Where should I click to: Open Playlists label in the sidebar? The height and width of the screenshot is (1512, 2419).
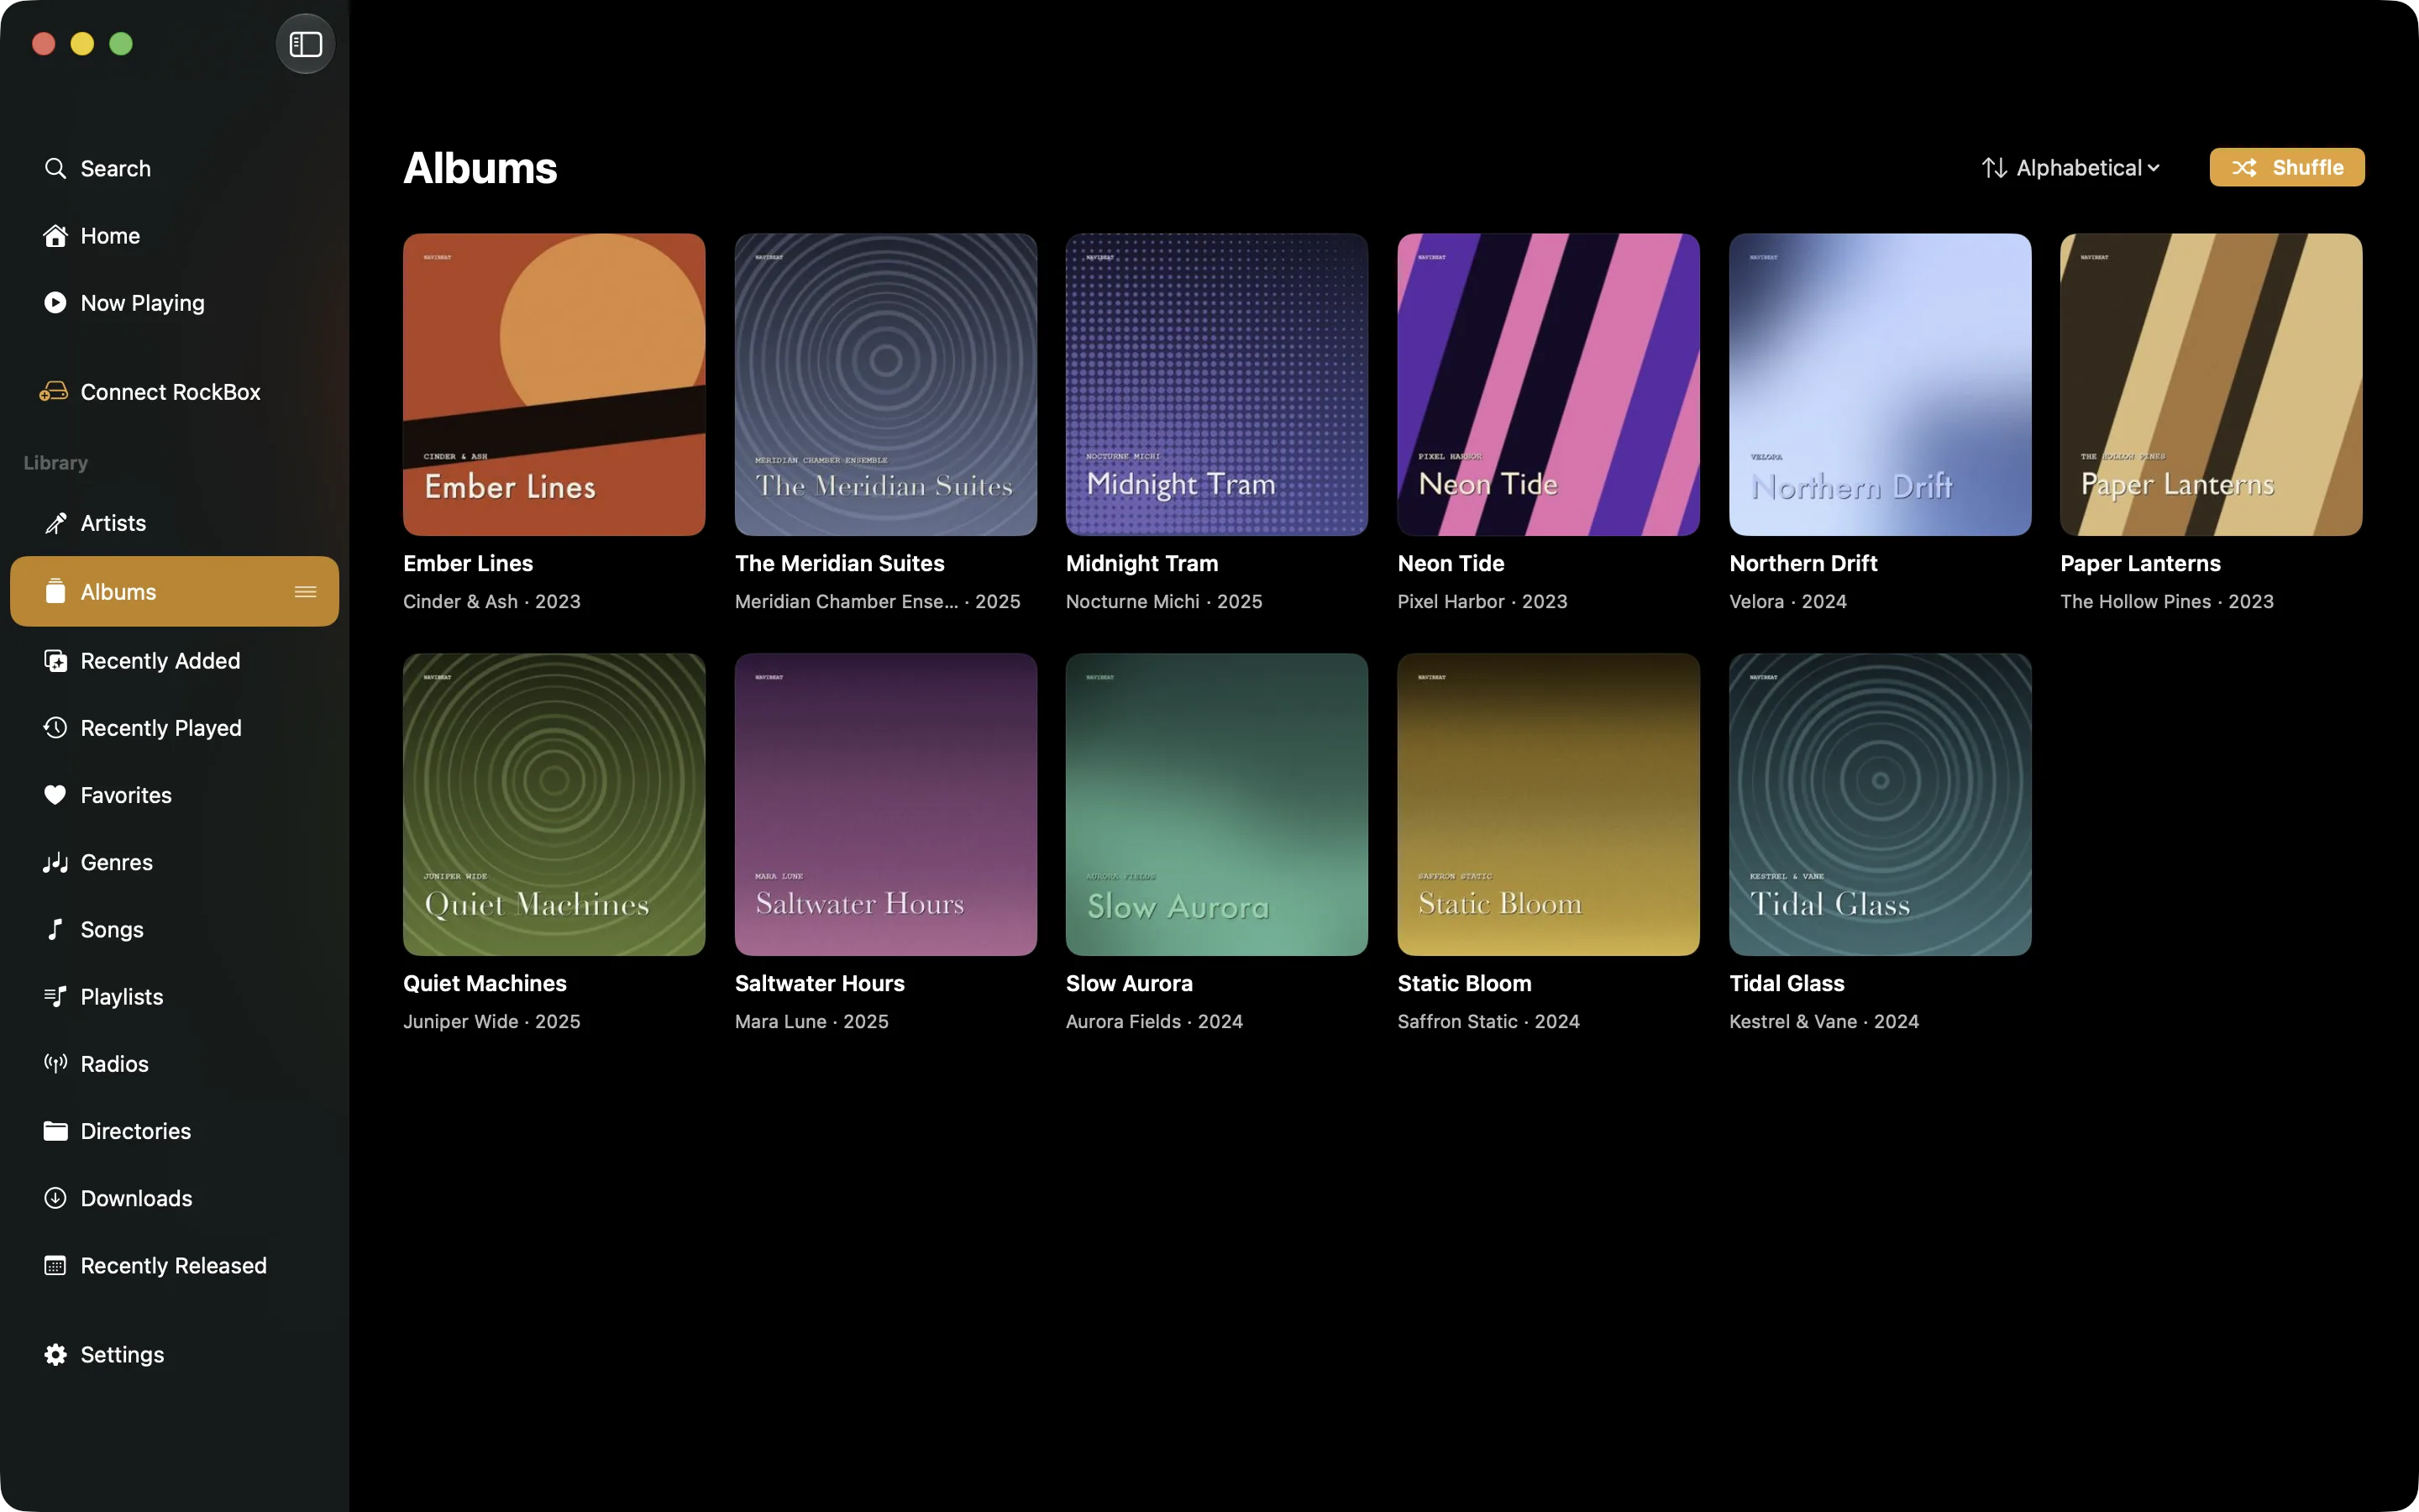point(122,997)
